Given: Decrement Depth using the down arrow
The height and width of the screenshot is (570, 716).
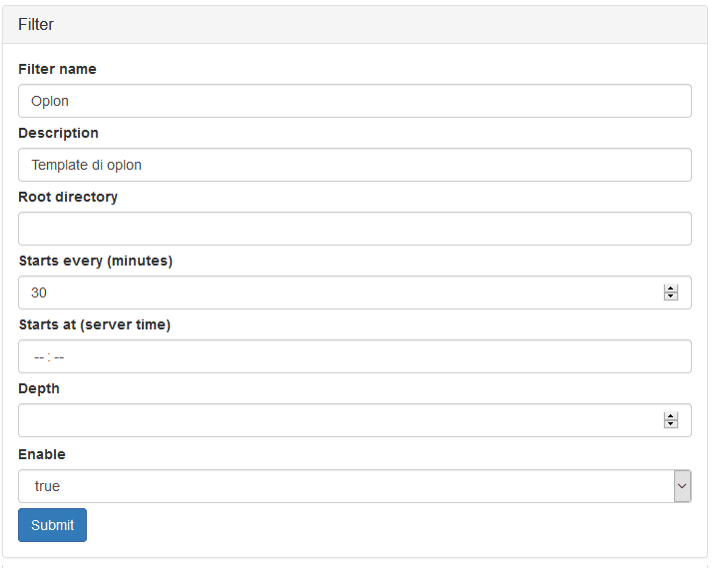Looking at the screenshot, I should point(671,424).
